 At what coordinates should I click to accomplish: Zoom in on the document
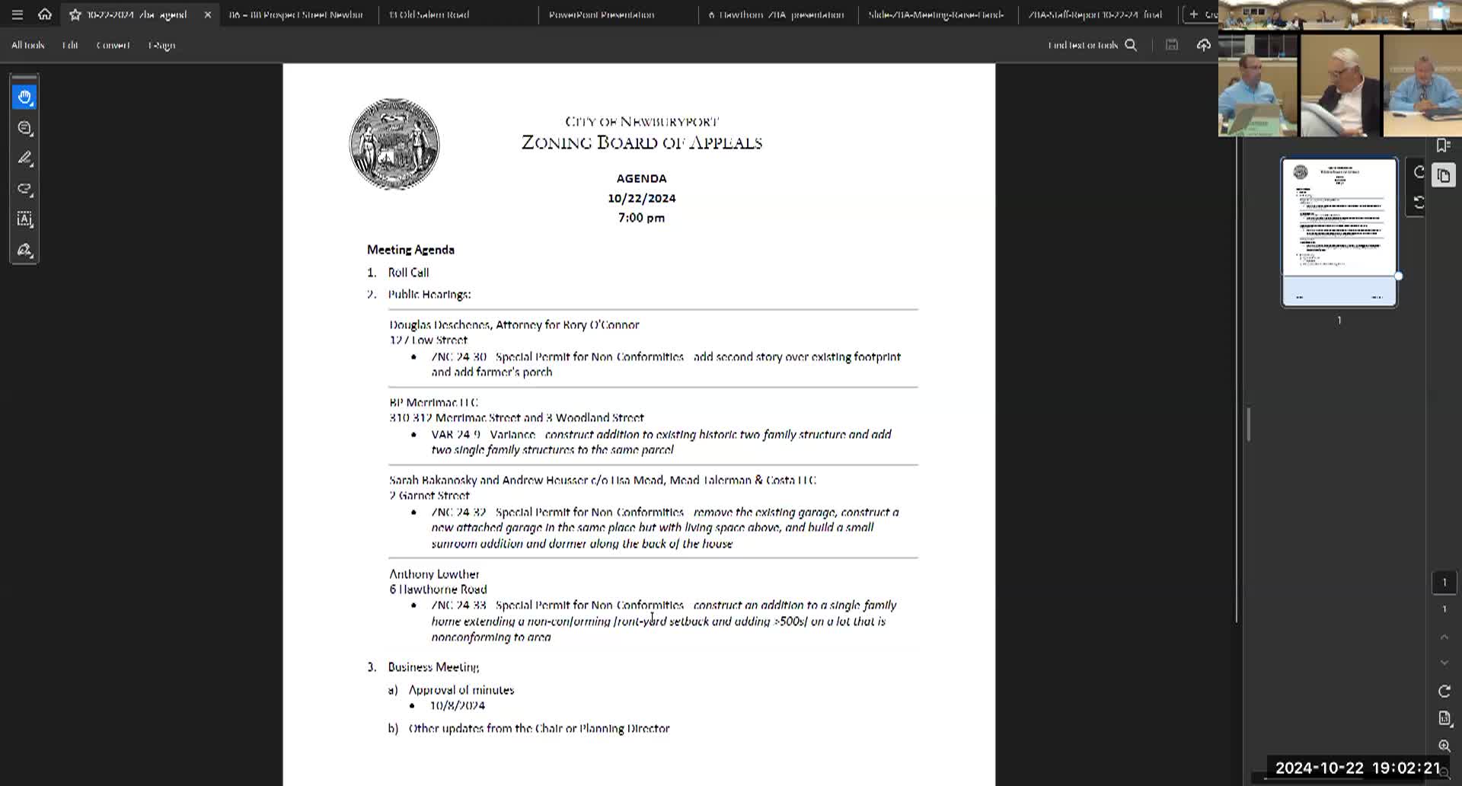pyautogui.click(x=1444, y=746)
